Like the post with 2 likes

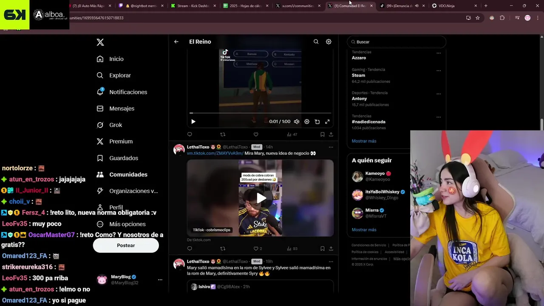[x=258, y=249]
